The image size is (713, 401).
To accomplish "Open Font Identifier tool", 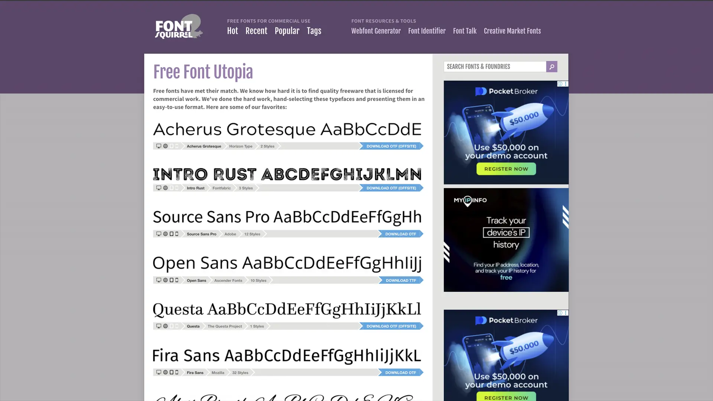I will (x=427, y=31).
